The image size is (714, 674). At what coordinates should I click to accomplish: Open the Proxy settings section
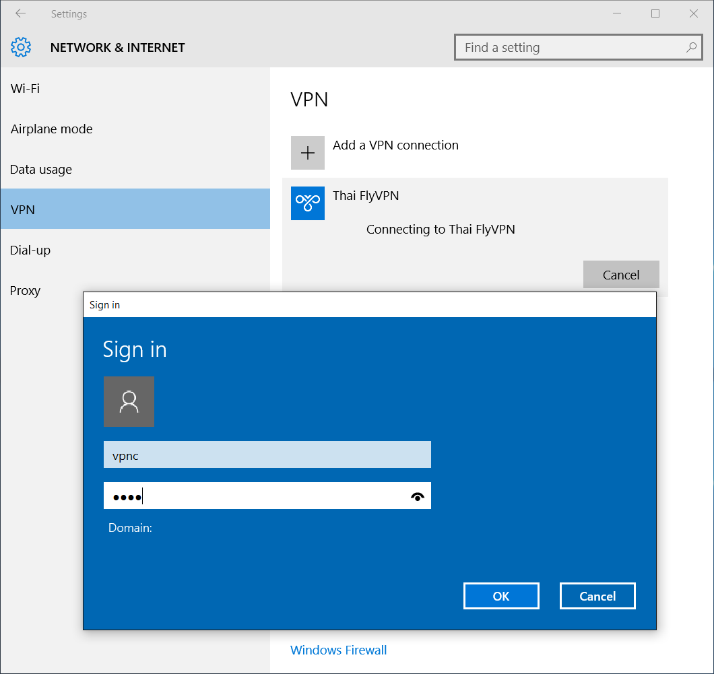coord(26,290)
